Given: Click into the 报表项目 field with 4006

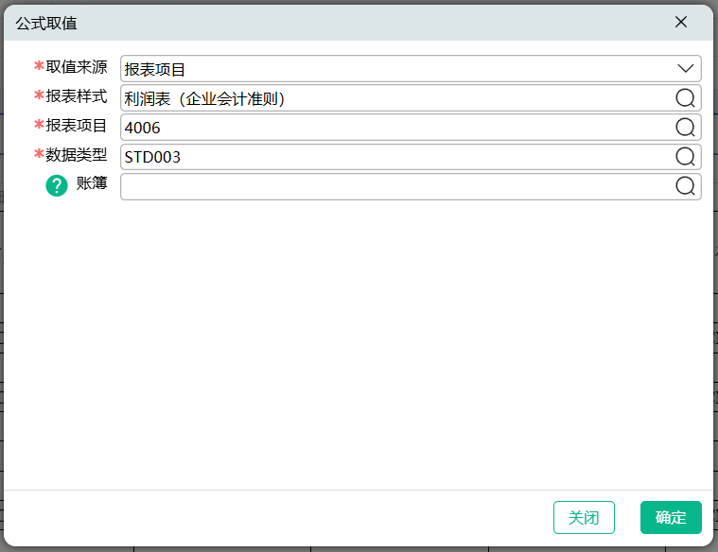Looking at the screenshot, I should pyautogui.click(x=397, y=128).
